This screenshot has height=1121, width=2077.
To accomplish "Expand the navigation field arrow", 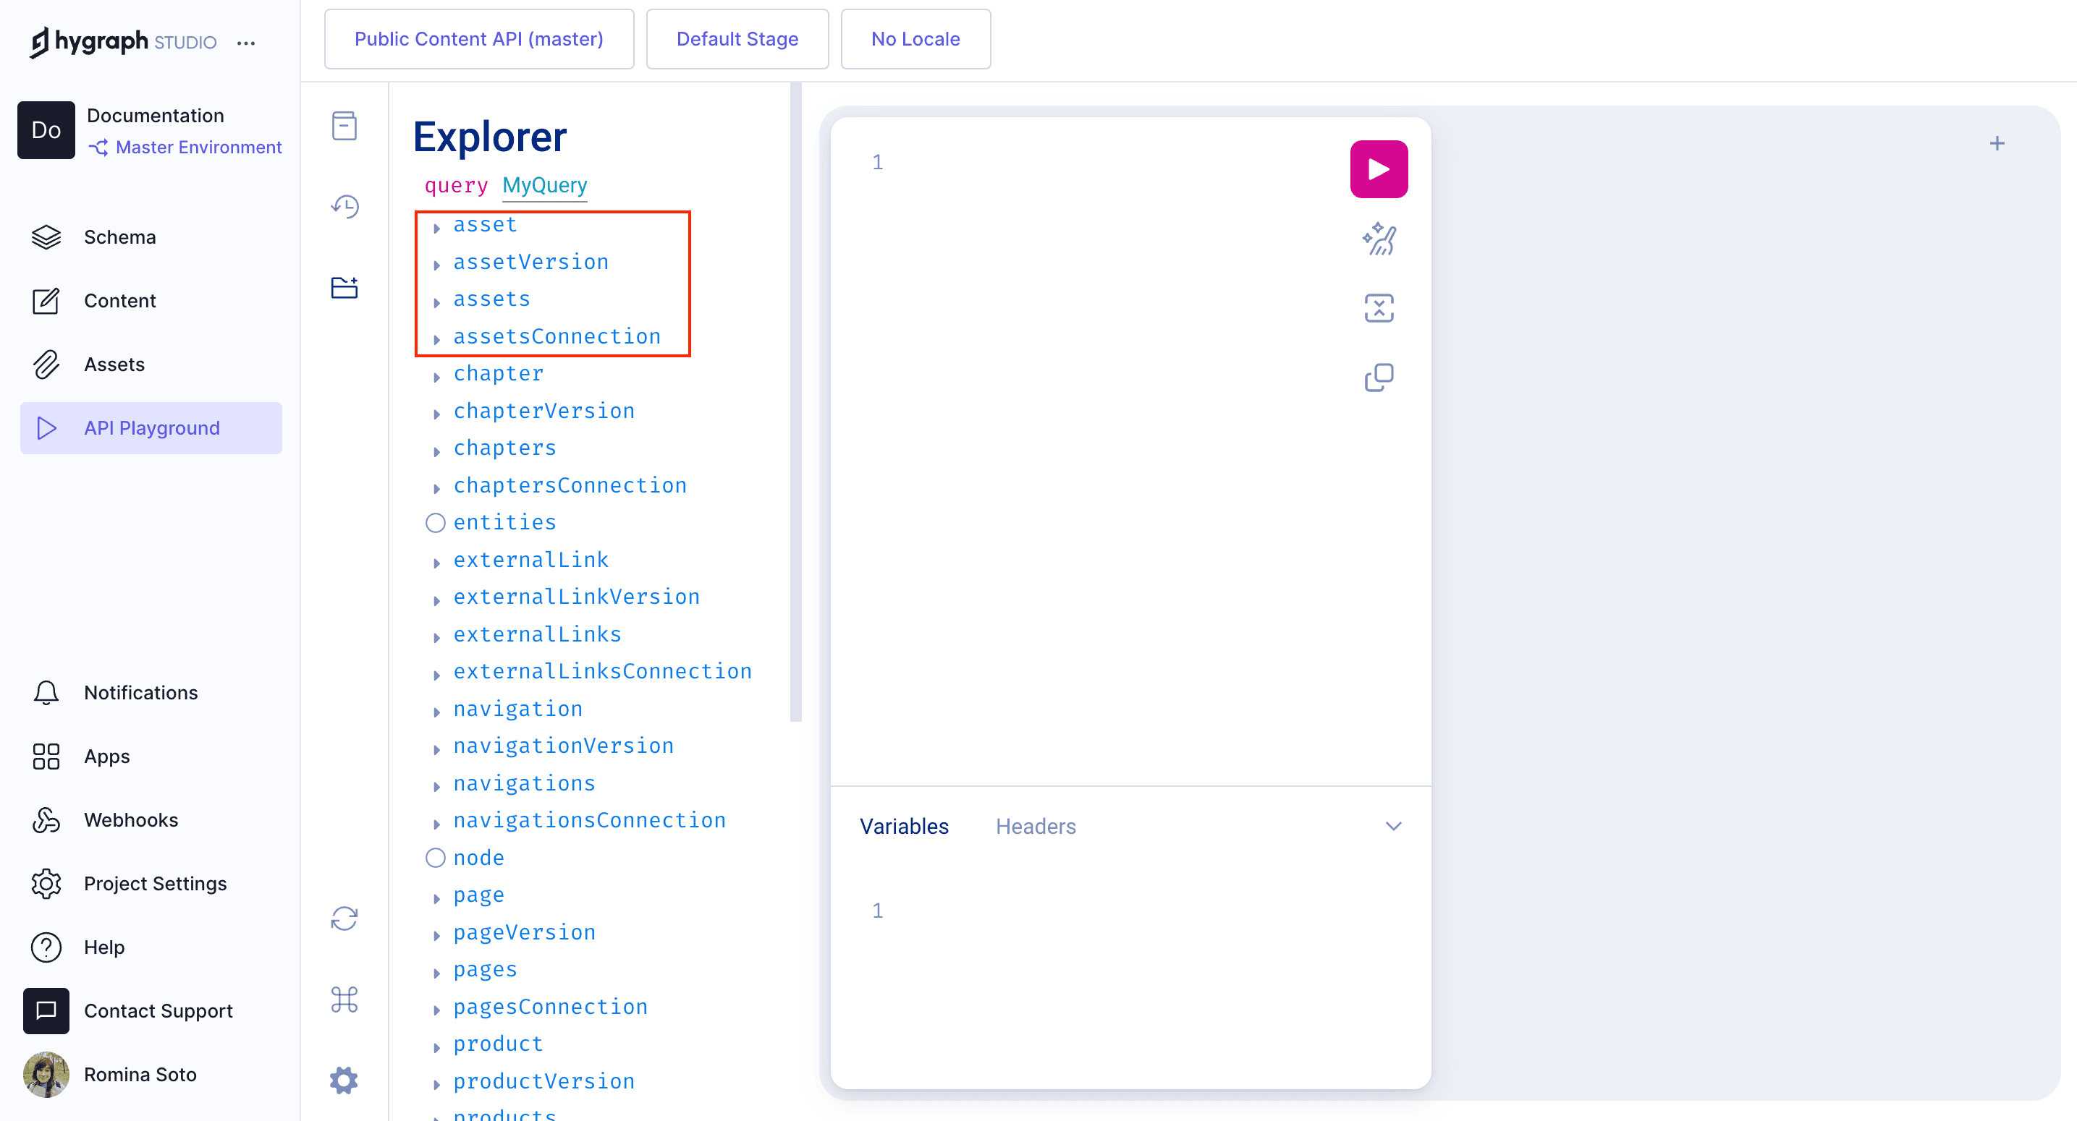I will (436, 712).
